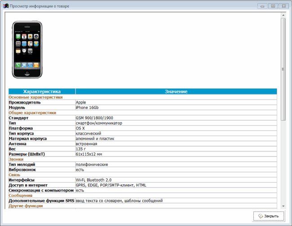Viewport: 292px width, 226px height.
Task: Select the Стандарт row label
Action: pos(18,118)
